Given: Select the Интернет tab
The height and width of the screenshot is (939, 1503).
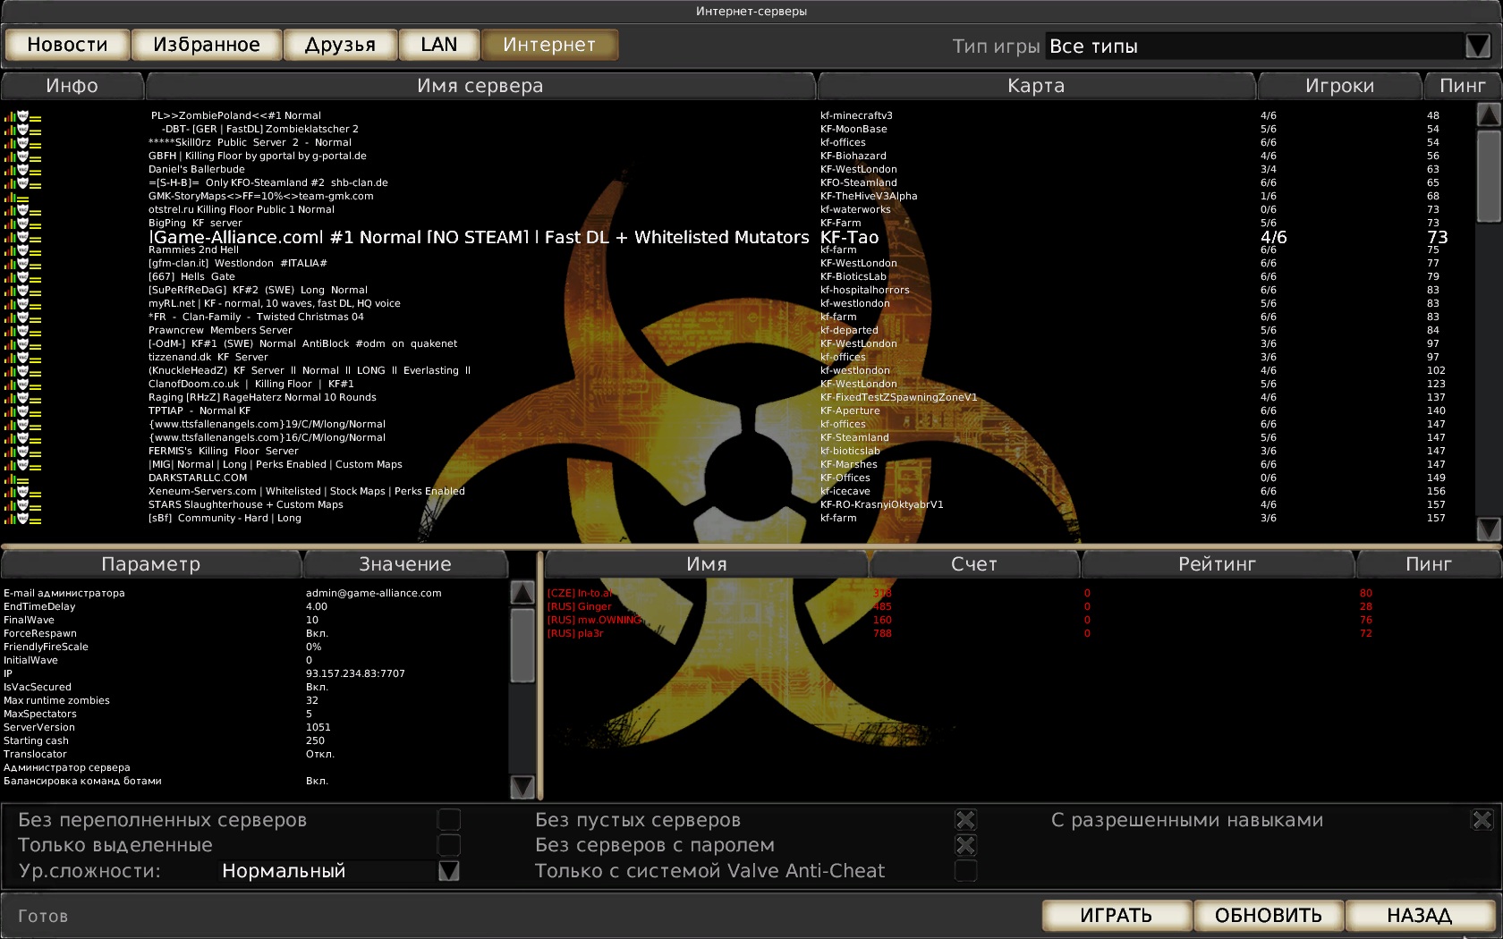Looking at the screenshot, I should pyautogui.click(x=549, y=45).
